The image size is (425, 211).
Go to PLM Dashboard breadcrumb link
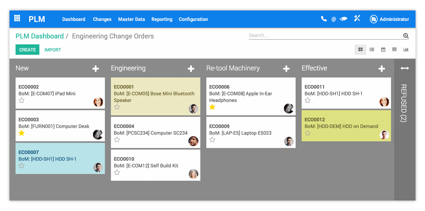click(x=40, y=36)
